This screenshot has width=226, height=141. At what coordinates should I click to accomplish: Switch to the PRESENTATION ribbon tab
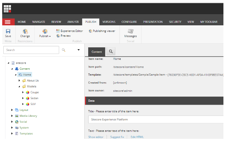[153, 22]
